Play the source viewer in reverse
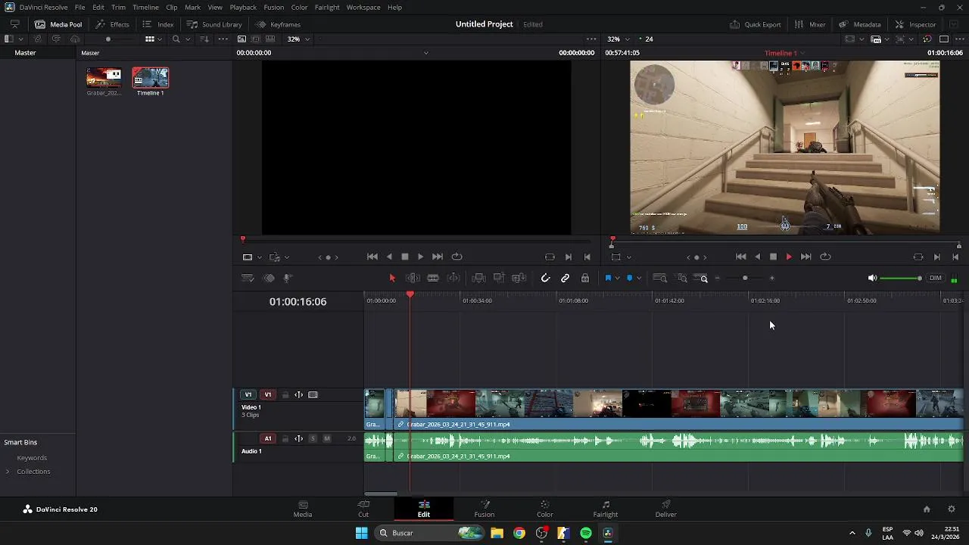 pos(389,257)
